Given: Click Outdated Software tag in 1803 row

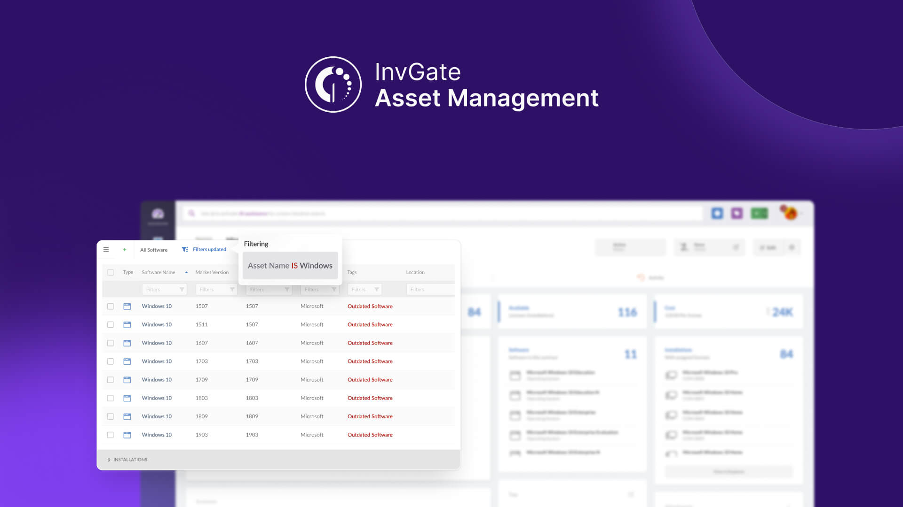Looking at the screenshot, I should pos(370,398).
